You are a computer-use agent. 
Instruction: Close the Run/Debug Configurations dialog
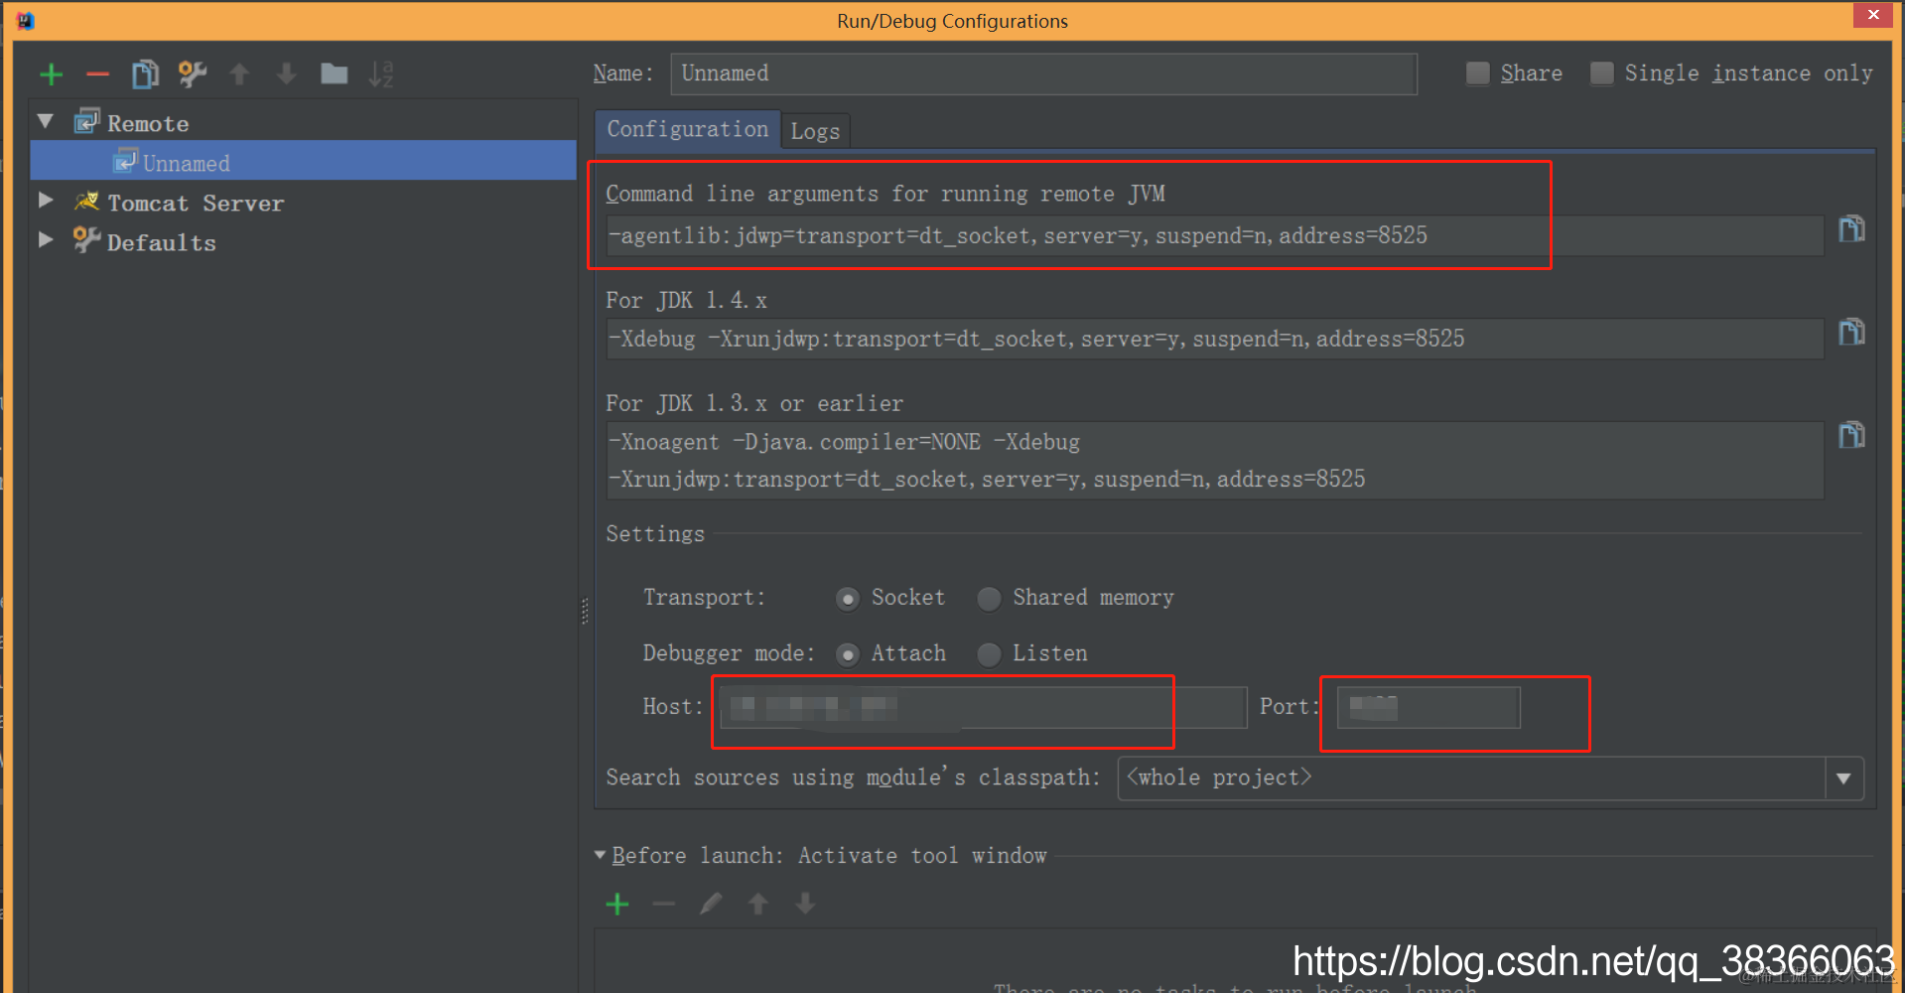[1873, 14]
